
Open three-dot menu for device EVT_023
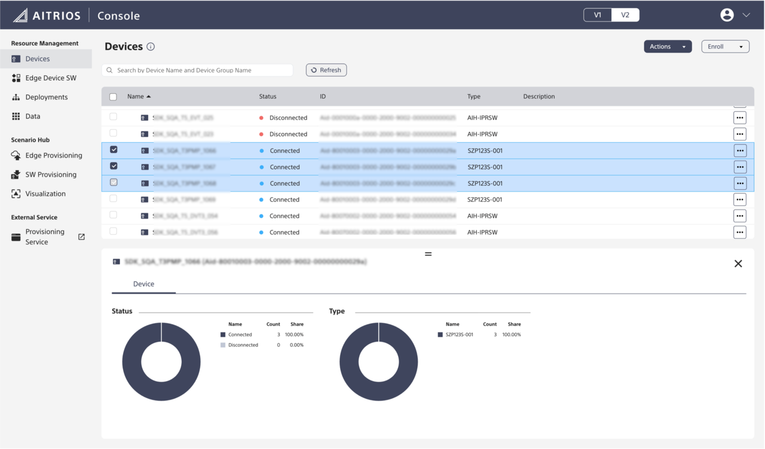740,134
